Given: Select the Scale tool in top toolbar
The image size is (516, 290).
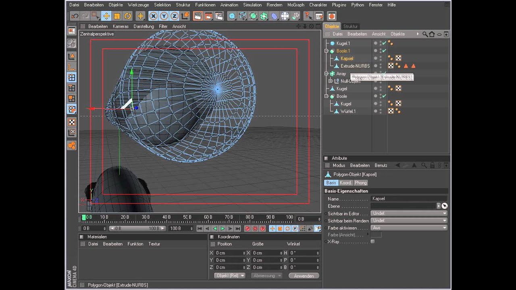Looking at the screenshot, I should click(117, 16).
